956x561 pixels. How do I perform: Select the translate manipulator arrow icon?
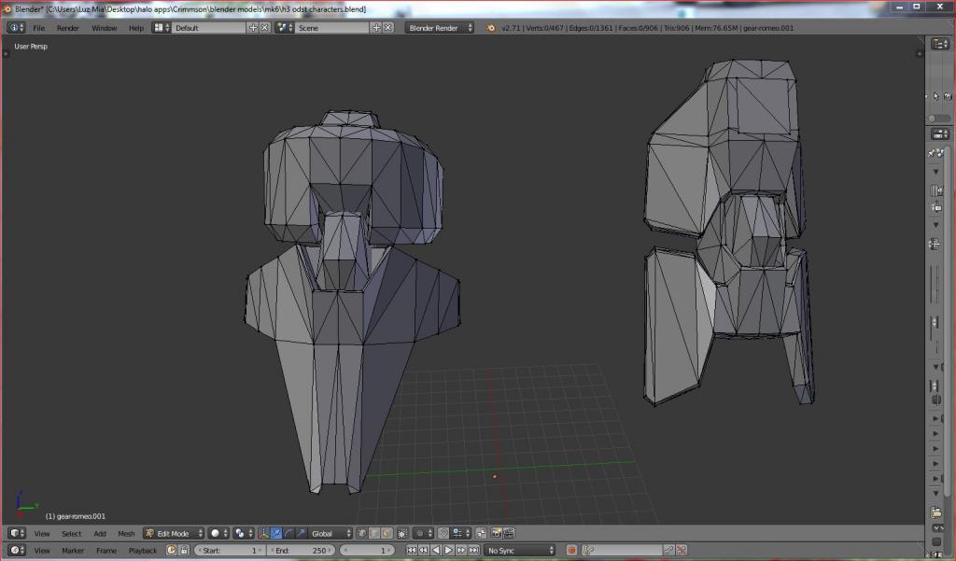point(276,533)
